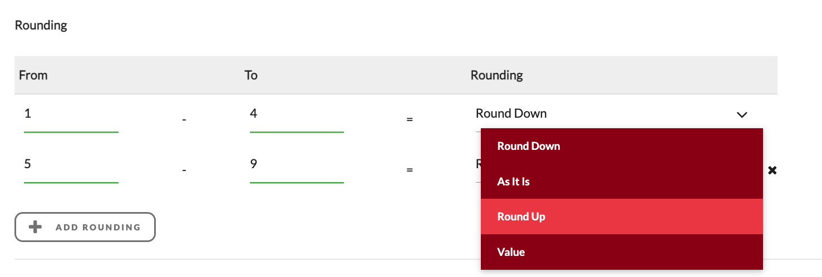Remove the 5 to 9 rounding row
Screen dimensions: 822x277
(772, 170)
